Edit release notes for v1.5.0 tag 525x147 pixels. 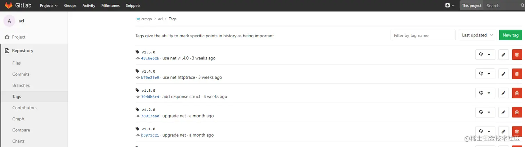click(503, 55)
